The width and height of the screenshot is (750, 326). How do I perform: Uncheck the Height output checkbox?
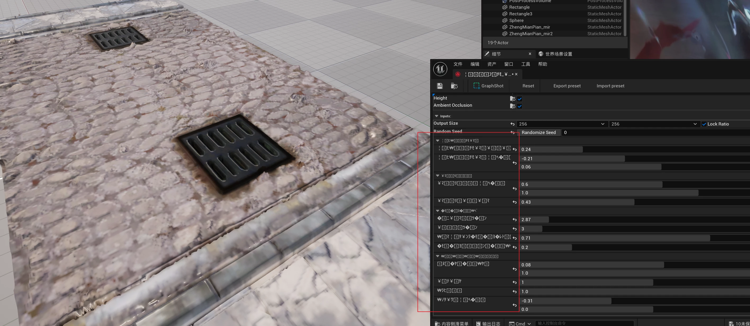pyautogui.click(x=520, y=99)
